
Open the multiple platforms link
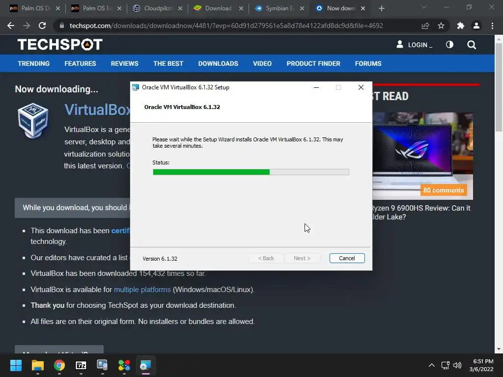[142, 290]
